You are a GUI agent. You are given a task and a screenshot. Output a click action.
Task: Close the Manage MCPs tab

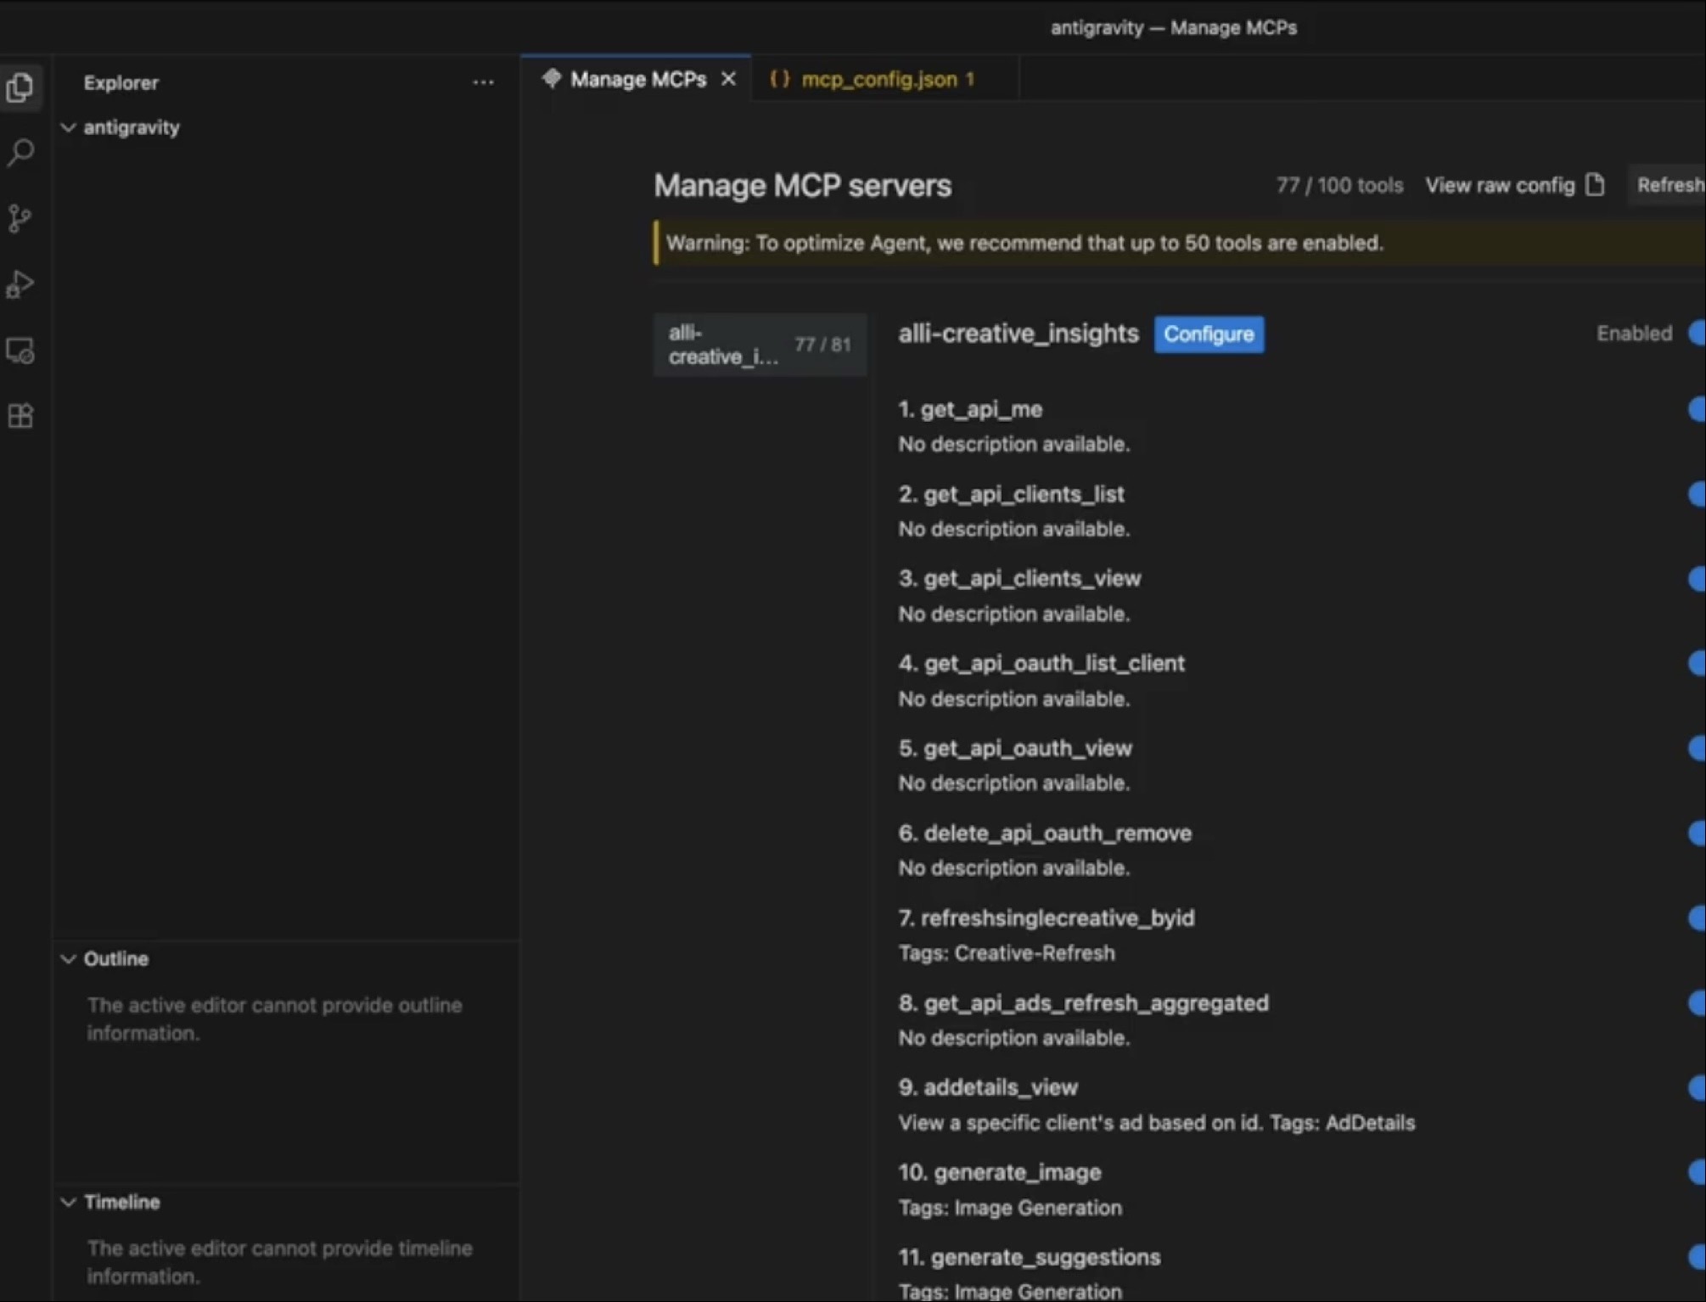tap(729, 79)
